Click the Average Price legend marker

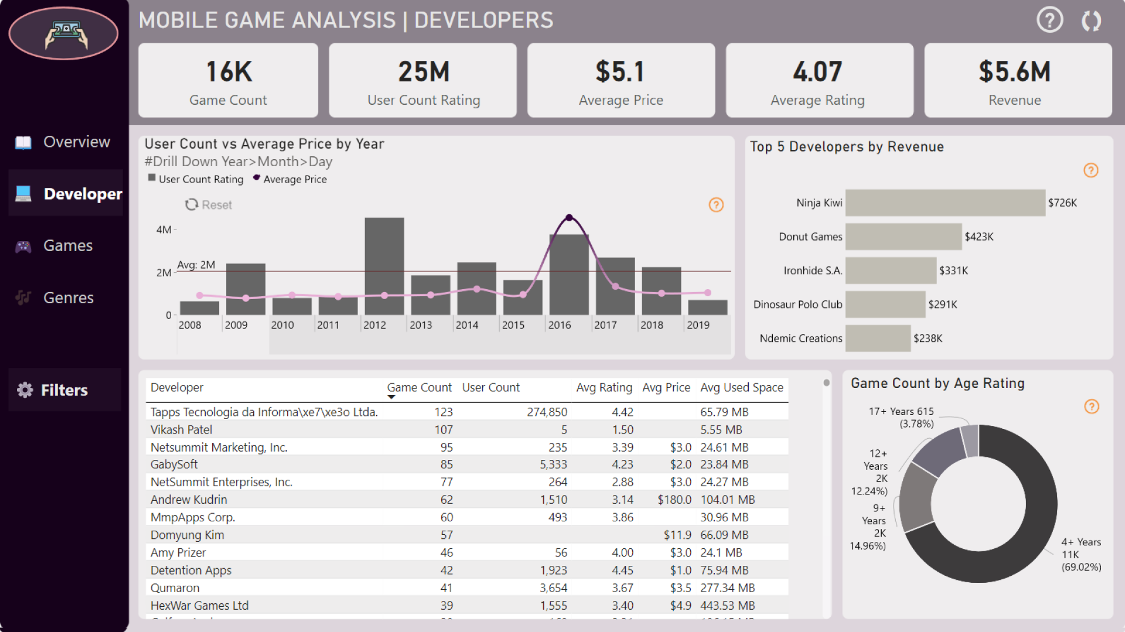257,178
